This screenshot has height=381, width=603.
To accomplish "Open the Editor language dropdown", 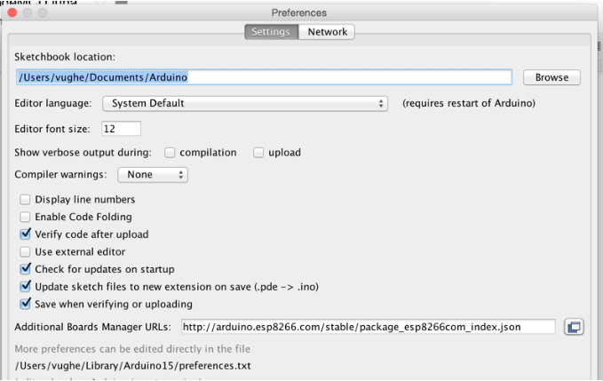I will tap(245, 103).
